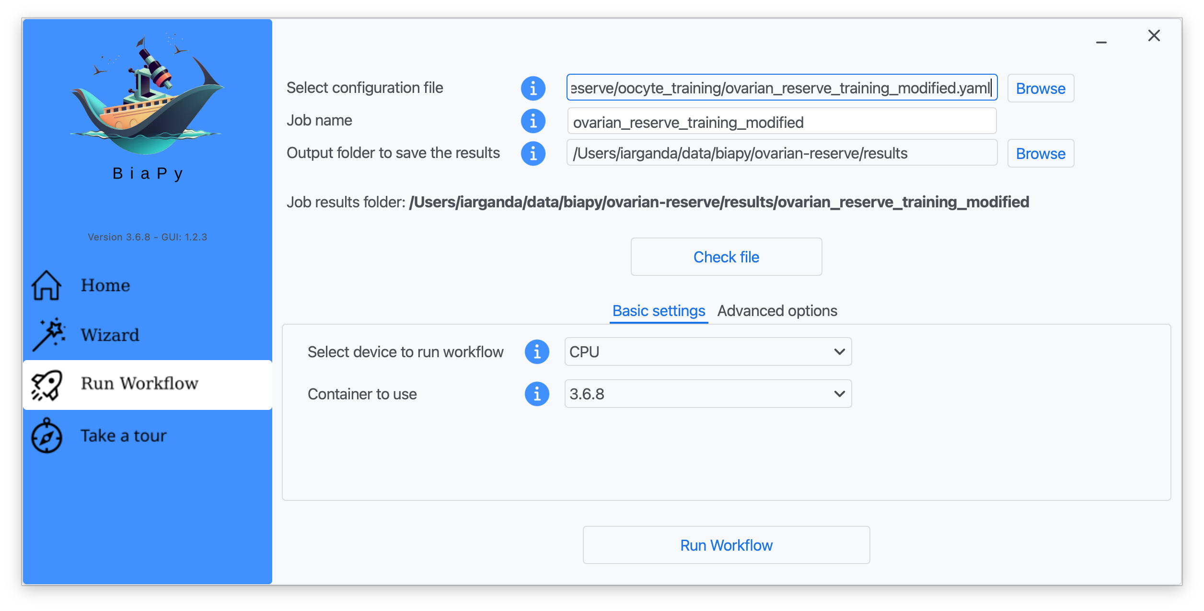Switch to the Basic settings tab

click(x=659, y=311)
